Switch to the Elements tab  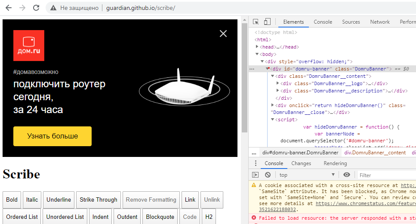(293, 22)
